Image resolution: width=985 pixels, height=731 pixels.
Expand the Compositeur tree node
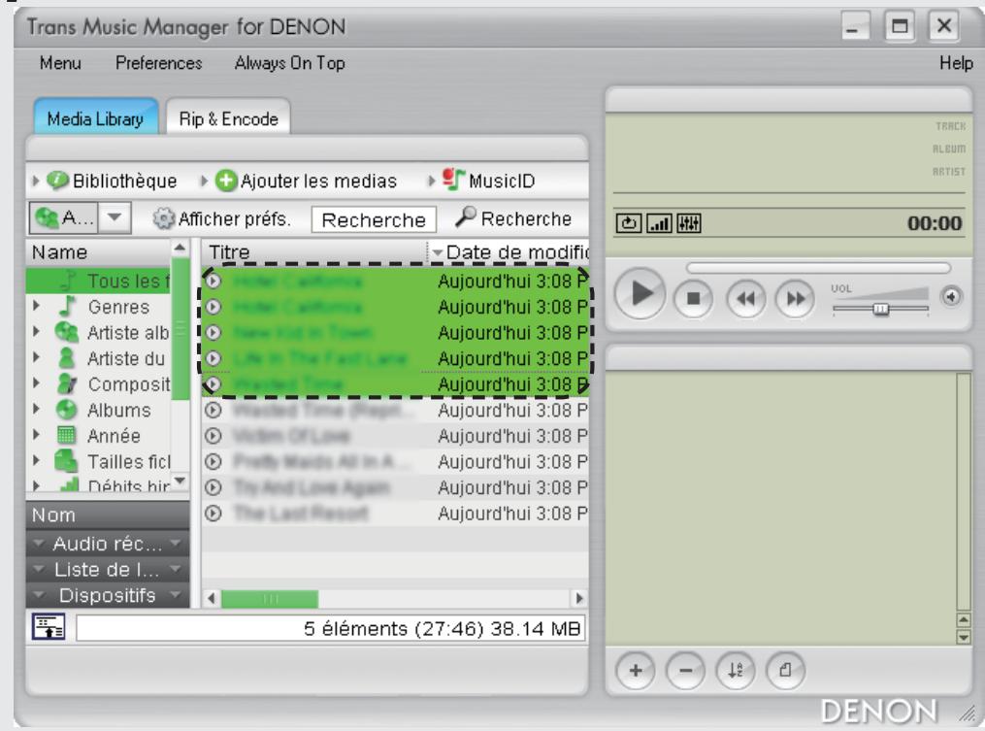[36, 382]
